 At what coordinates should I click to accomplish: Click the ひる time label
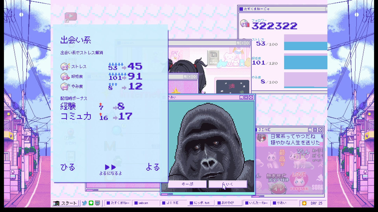(x=68, y=167)
